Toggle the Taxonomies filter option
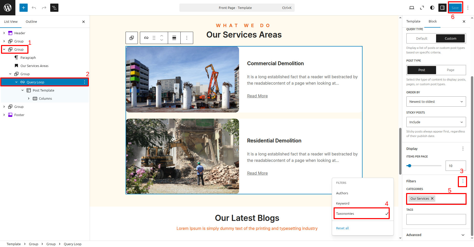The width and height of the screenshot is (474, 247). (x=362, y=214)
